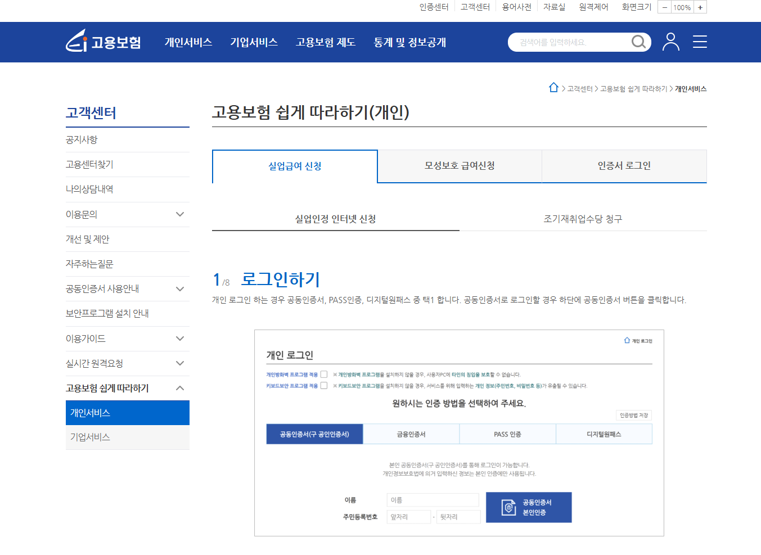
Task: Decrease screen size with minus button
Action: pos(664,7)
